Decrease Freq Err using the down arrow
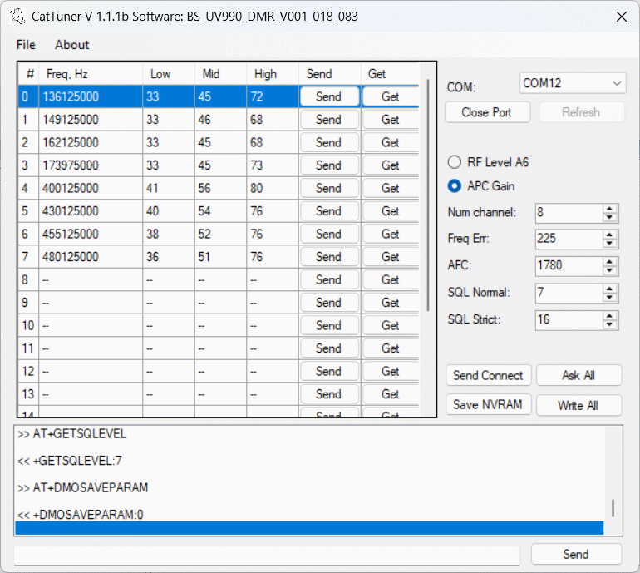The image size is (640, 573). [x=611, y=244]
